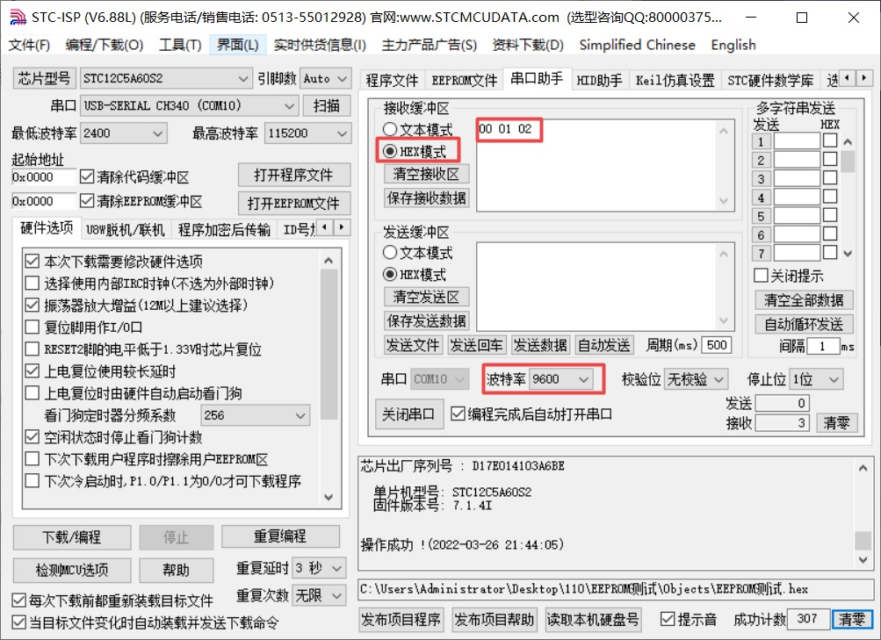Open 文件(F) menu
The height and width of the screenshot is (640, 881).
29,45
